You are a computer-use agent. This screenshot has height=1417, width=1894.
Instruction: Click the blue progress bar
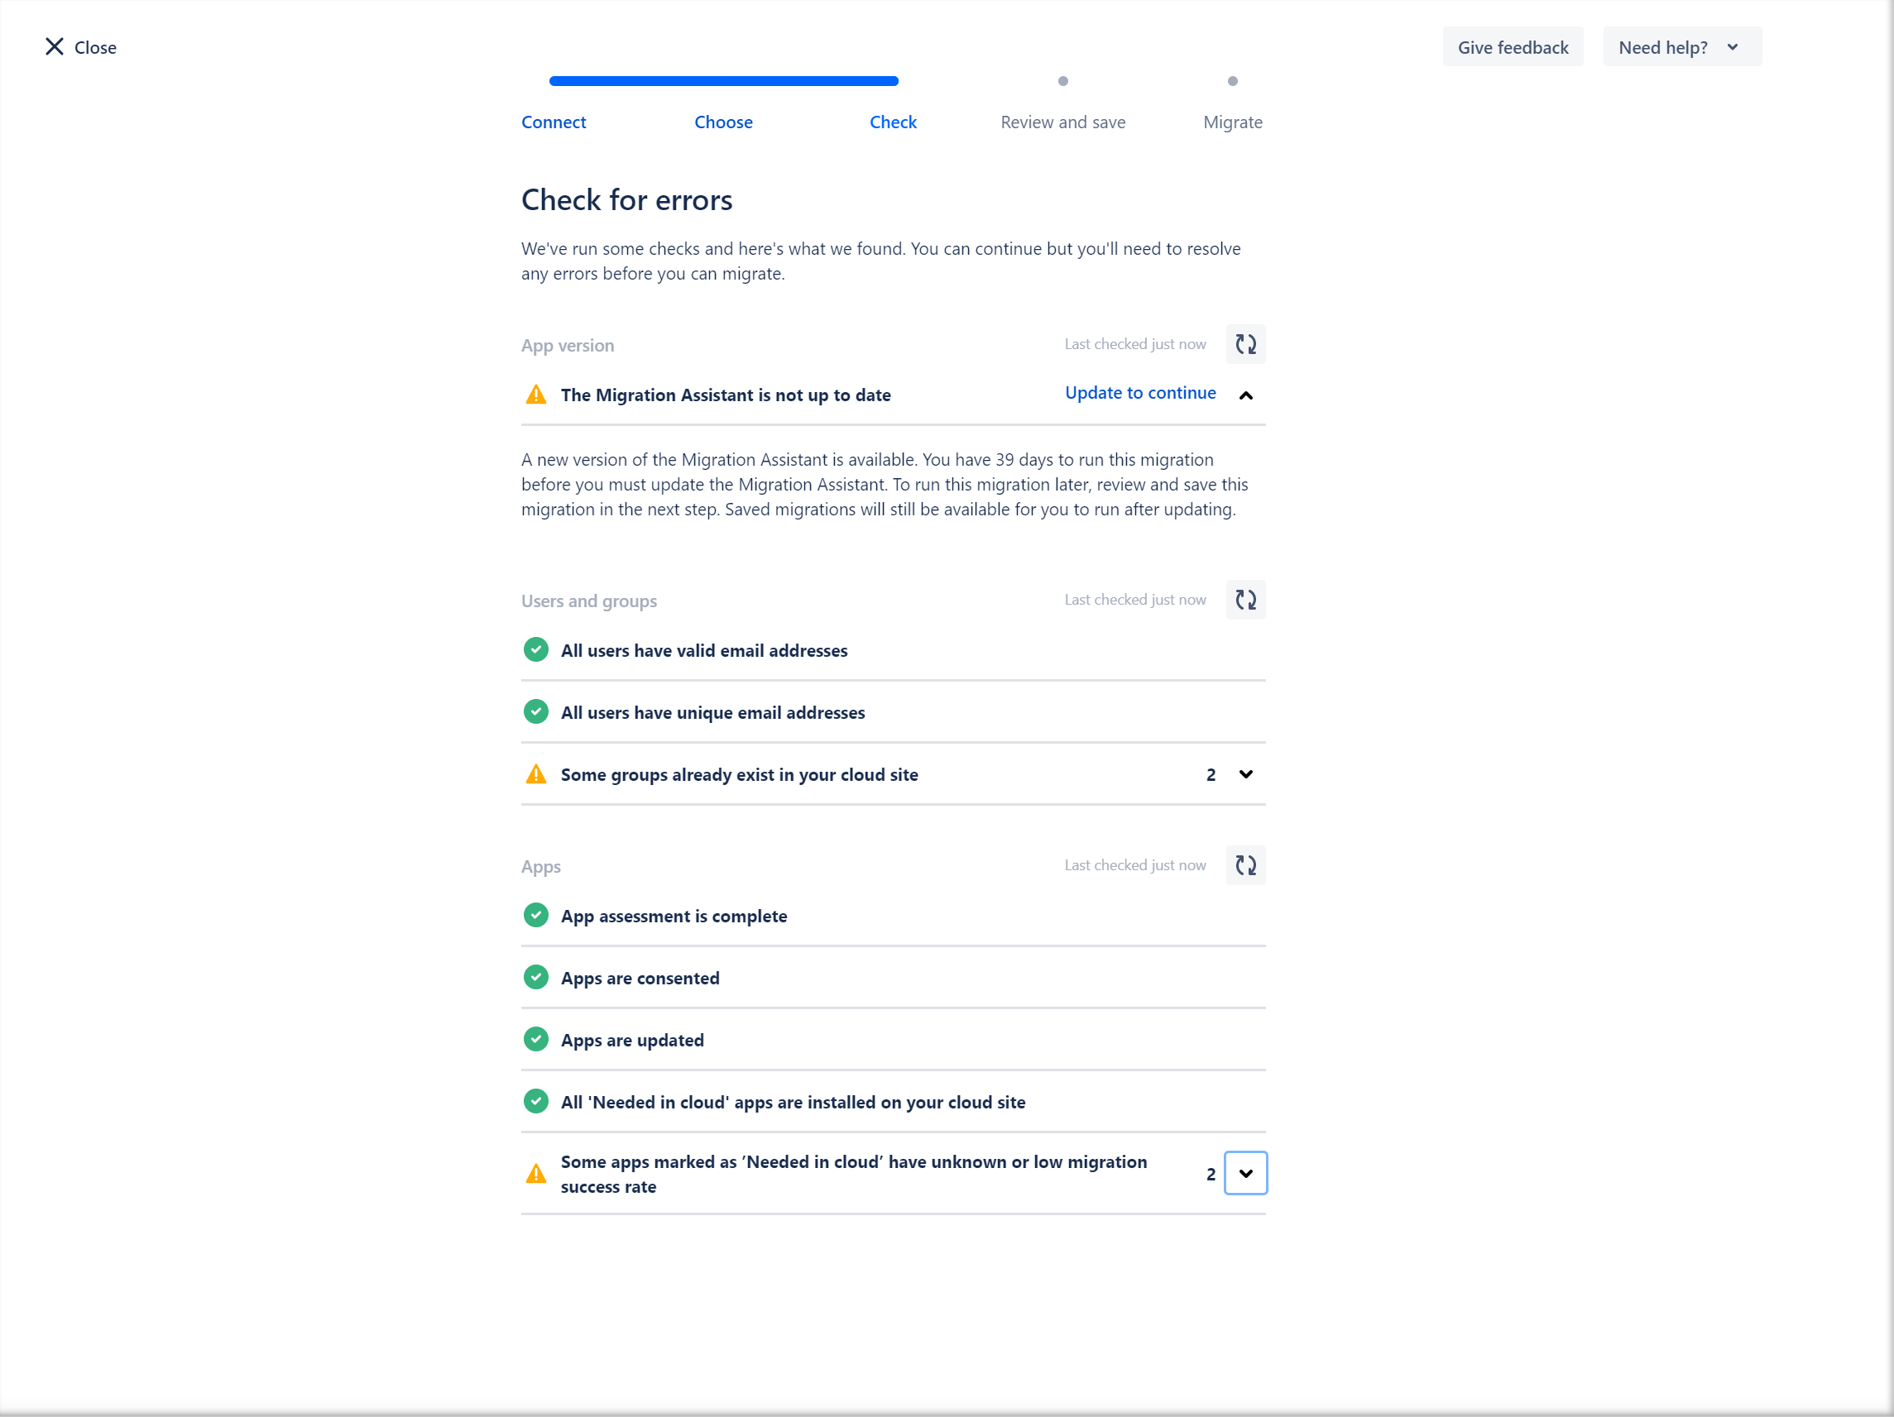[x=723, y=81]
